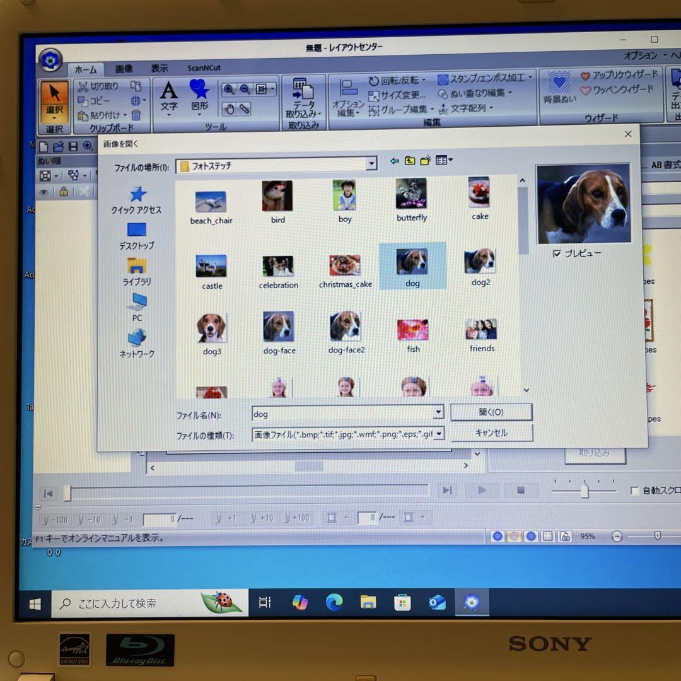Click the Windows Start button

(x=35, y=603)
